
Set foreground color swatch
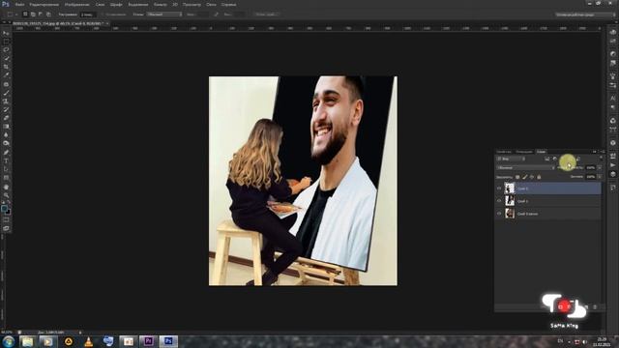click(x=4, y=208)
